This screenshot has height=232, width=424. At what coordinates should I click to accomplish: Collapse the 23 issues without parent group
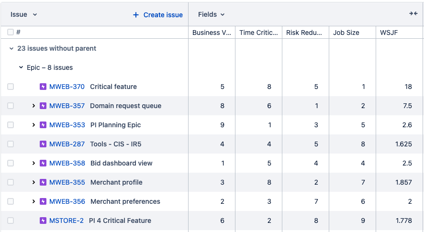coord(11,48)
